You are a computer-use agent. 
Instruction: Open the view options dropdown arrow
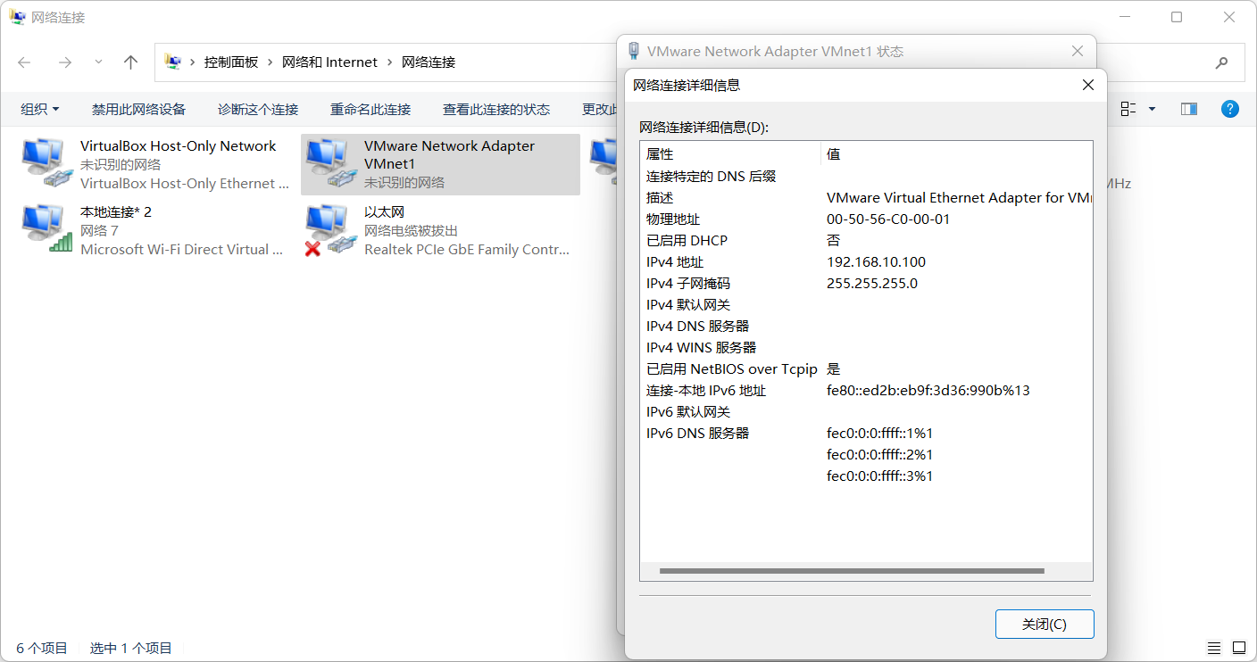(x=1152, y=109)
